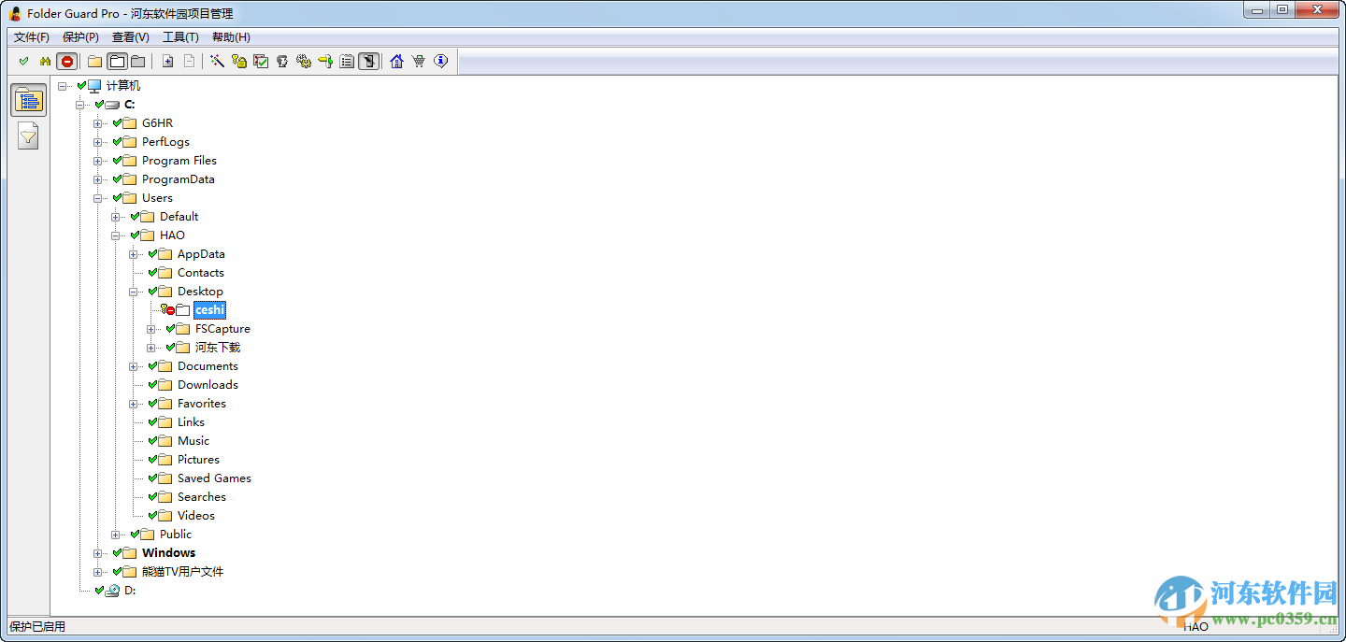Select the Videos folder
Viewport: 1346px width, 642px height.
tap(196, 516)
